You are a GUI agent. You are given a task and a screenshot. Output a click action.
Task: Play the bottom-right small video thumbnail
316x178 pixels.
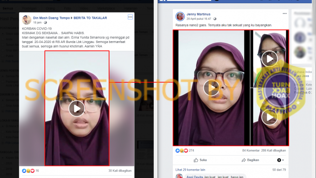[269, 117]
